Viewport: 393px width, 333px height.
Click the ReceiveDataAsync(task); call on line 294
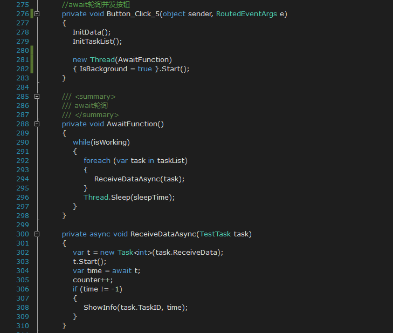[139, 179]
